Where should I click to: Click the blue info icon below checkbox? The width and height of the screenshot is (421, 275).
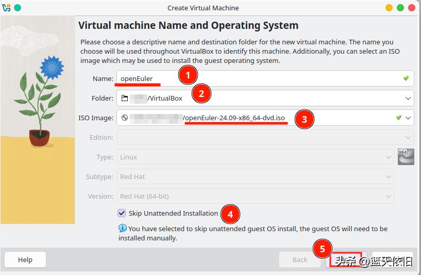(x=123, y=228)
